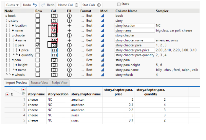Select the wheels leaf node in the tree
206x140 pixels.
(x=20, y=75)
